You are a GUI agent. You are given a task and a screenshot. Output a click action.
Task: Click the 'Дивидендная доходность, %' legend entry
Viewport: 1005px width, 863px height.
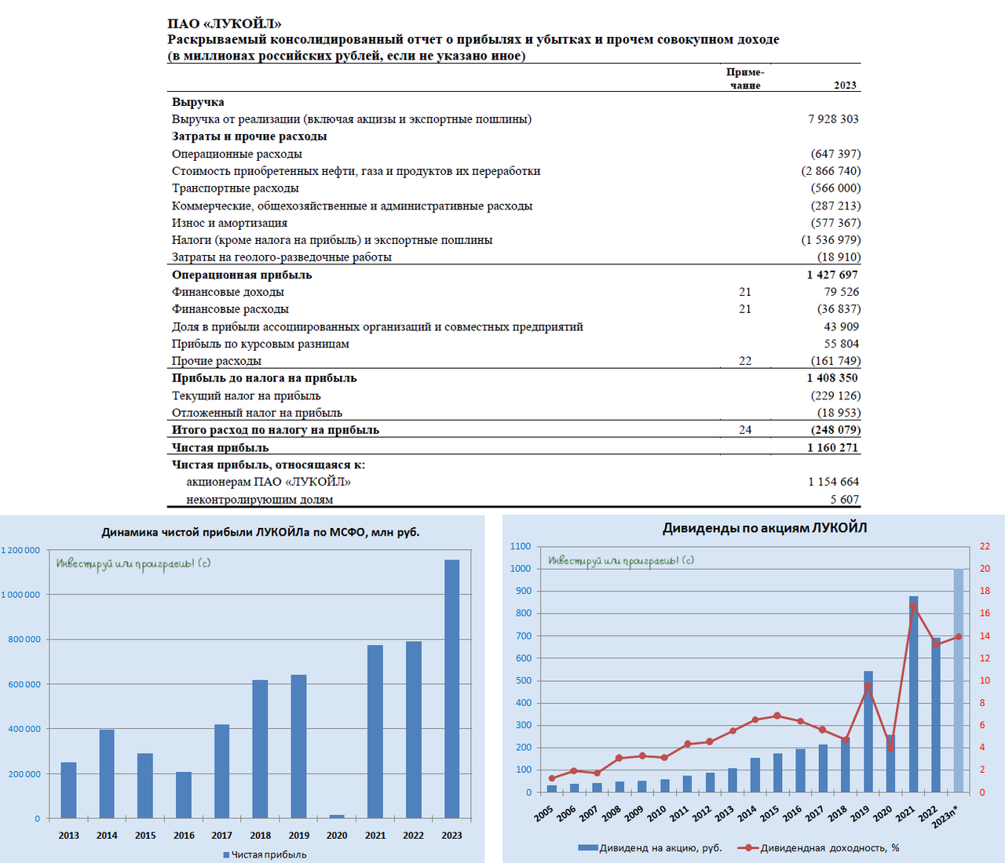click(819, 847)
